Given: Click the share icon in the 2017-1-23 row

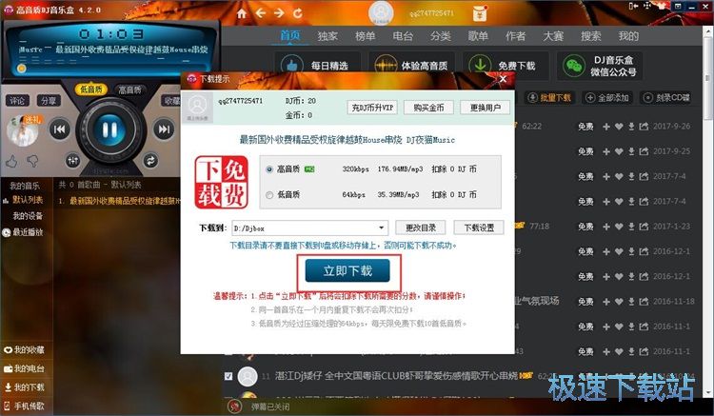Looking at the screenshot, I should 644,227.
